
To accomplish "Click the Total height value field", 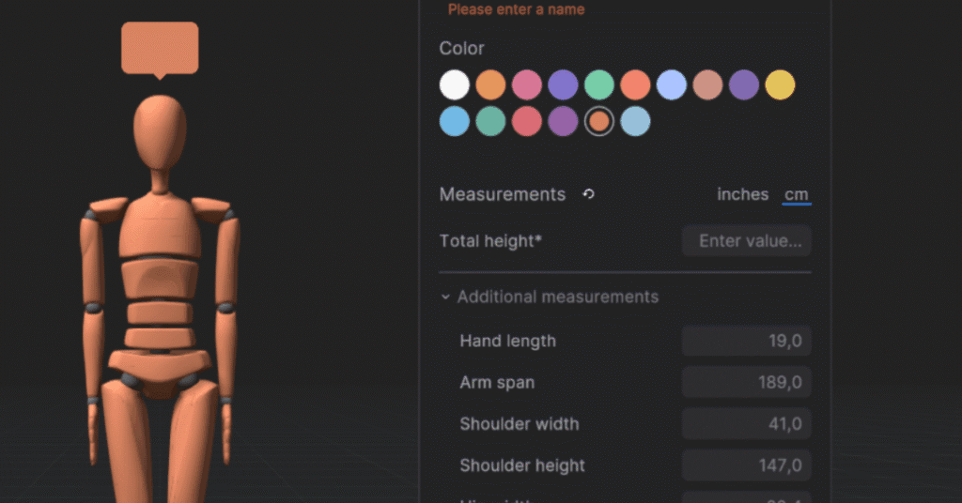I will (x=747, y=241).
